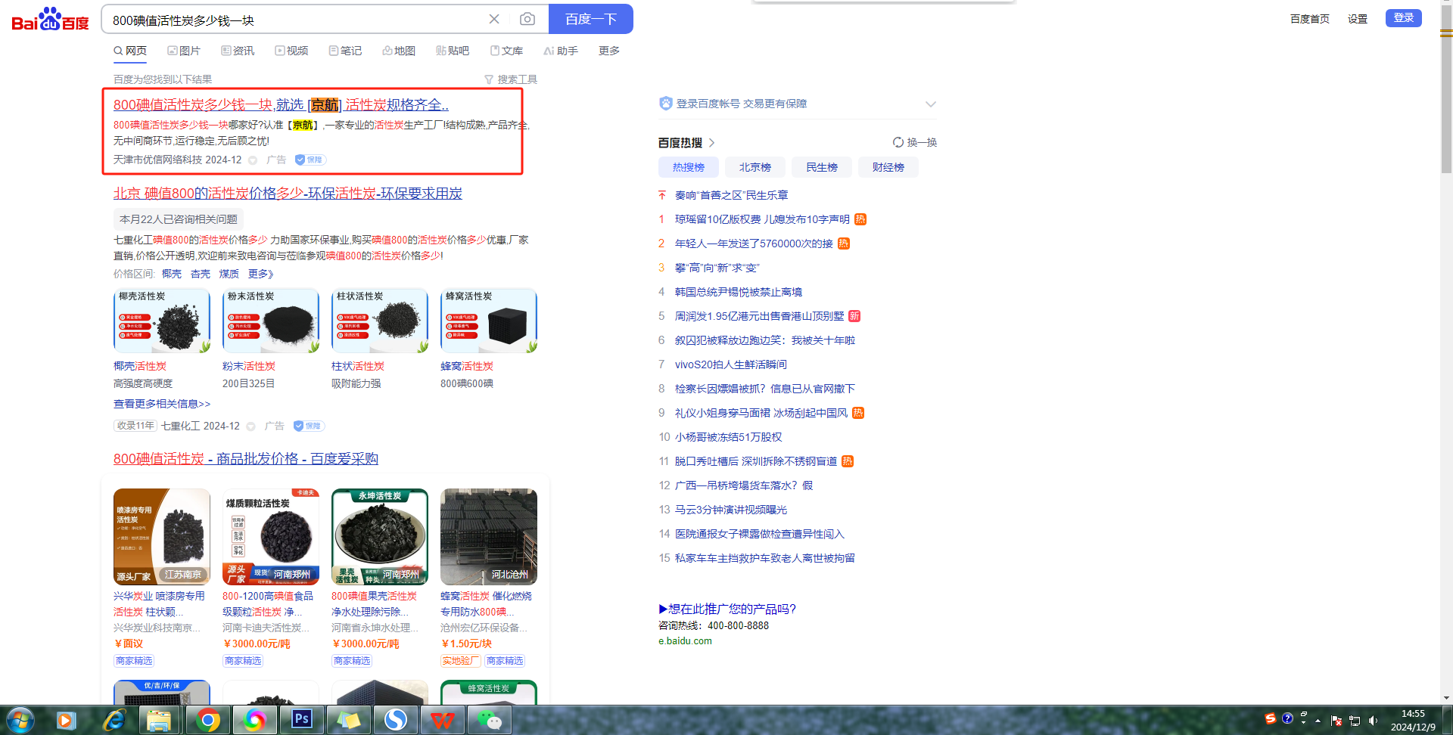Click the shield icon beside 登录百度帐号
Screen dimensions: 1453x735
pyautogui.click(x=666, y=104)
